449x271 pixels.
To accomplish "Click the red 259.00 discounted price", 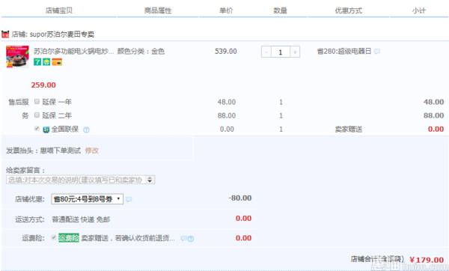I will (43, 85).
